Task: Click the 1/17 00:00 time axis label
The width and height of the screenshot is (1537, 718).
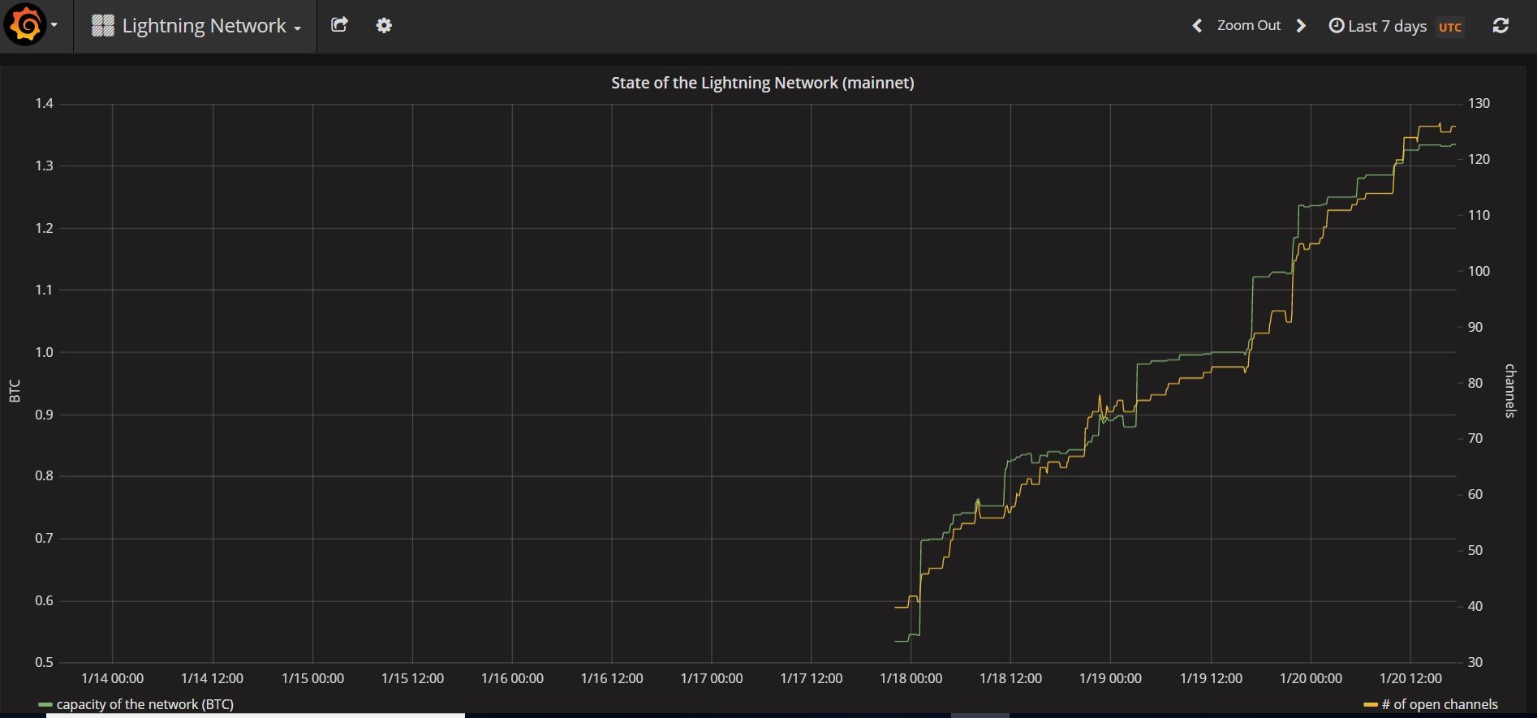Action: tap(712, 678)
